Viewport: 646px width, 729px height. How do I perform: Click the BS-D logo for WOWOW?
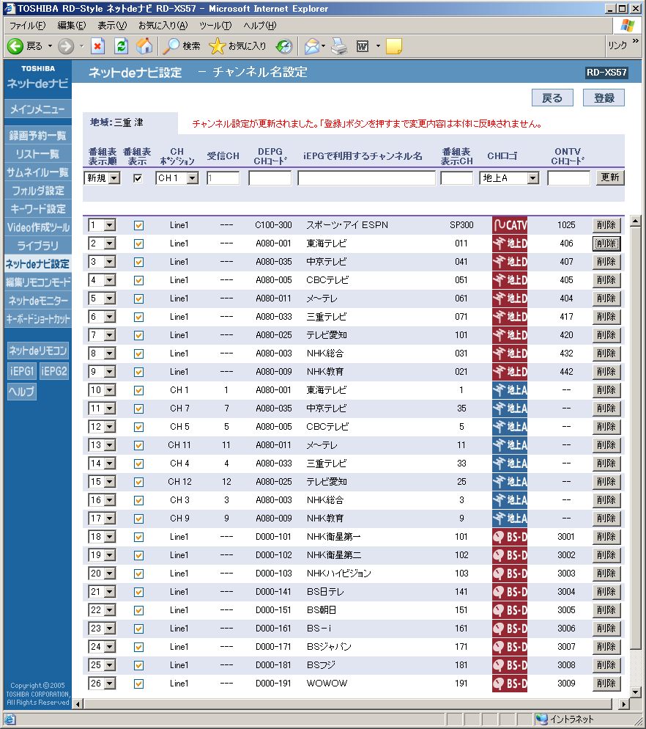(510, 684)
